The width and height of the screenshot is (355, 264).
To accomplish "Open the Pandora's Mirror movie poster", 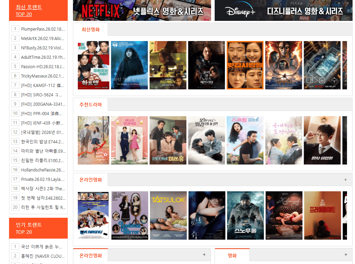I will click(130, 215).
